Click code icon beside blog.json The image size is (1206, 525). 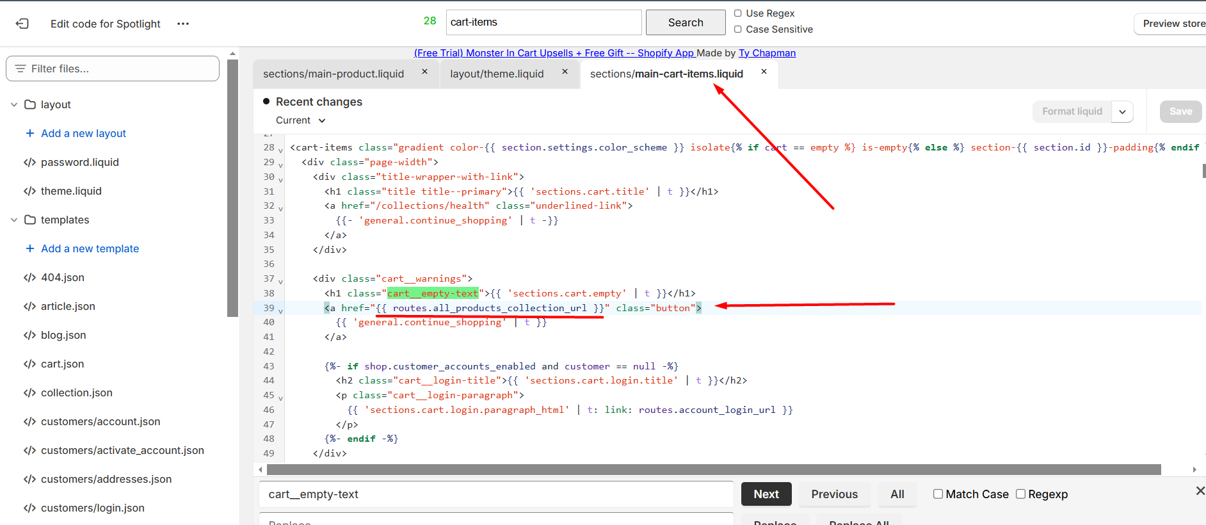pyautogui.click(x=29, y=335)
